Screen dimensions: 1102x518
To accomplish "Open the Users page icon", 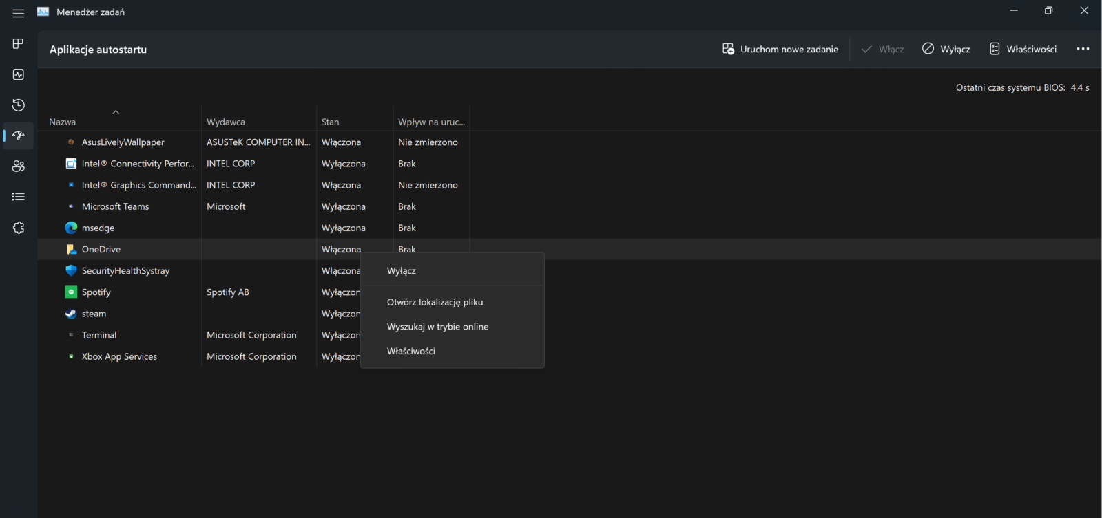I will click(x=19, y=166).
